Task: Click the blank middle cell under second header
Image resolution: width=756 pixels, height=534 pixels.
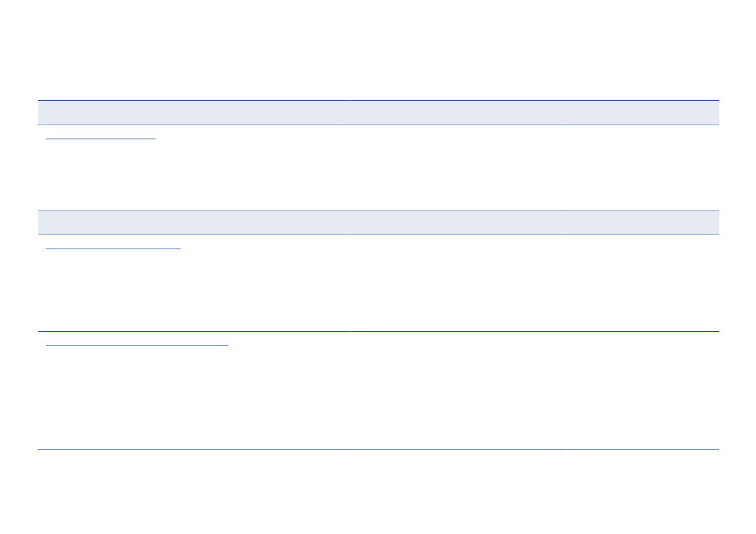Action: click(457, 283)
